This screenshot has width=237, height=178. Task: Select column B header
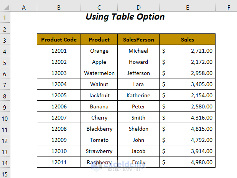59,8
